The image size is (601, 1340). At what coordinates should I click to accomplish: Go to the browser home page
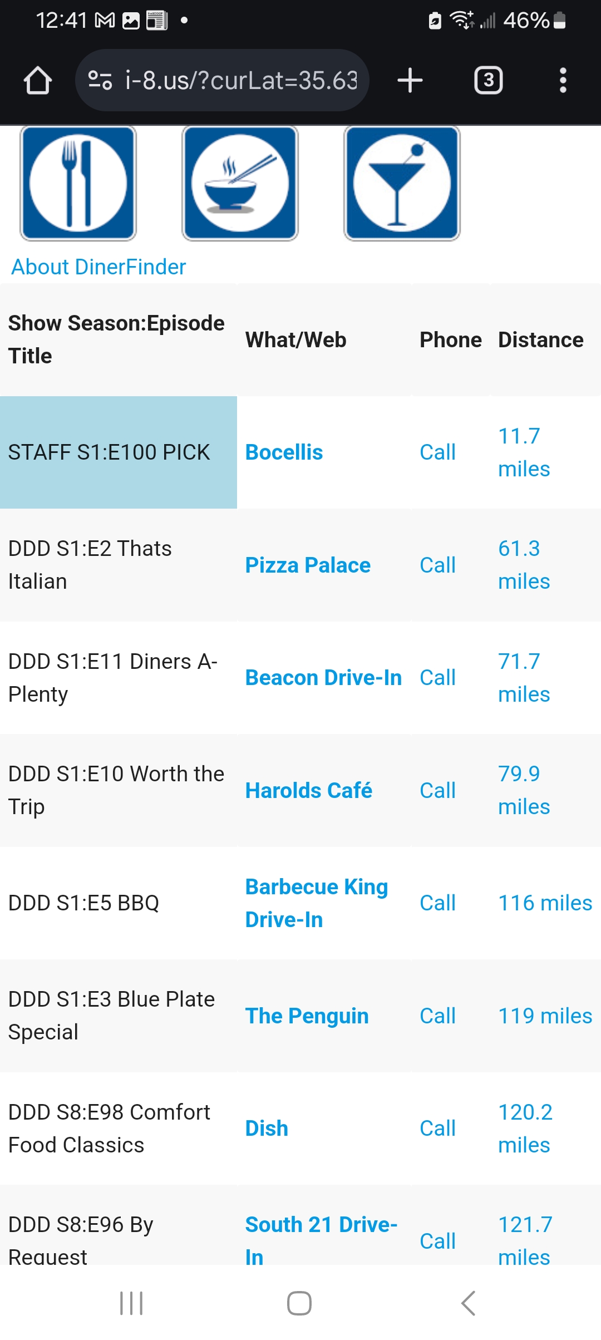[x=38, y=81]
